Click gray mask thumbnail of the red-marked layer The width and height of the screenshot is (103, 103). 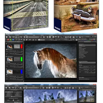[17, 47]
